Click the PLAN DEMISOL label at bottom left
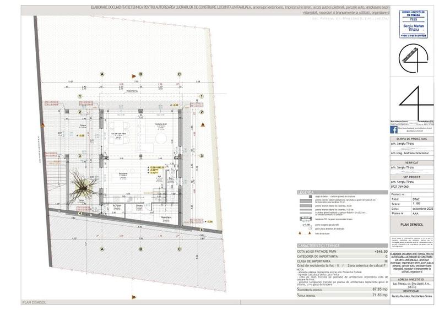 point(34,302)
